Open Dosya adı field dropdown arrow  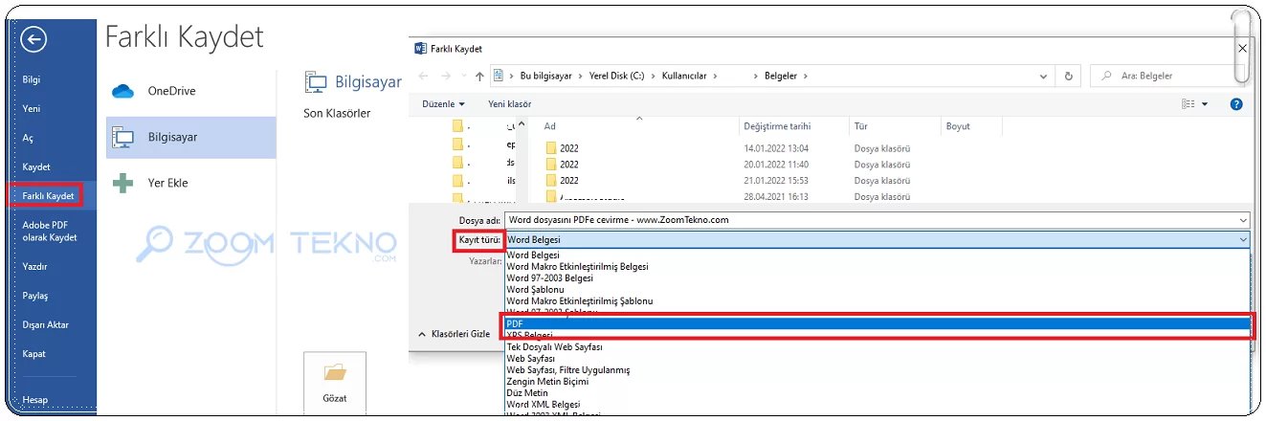click(1242, 220)
